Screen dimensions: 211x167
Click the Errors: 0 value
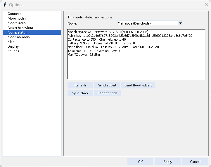click(x=129, y=43)
